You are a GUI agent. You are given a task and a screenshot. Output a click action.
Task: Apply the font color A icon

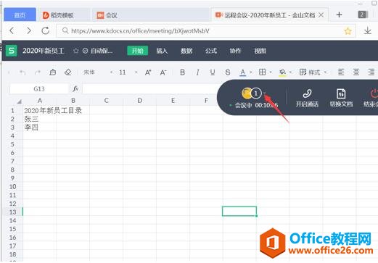[x=243, y=72]
